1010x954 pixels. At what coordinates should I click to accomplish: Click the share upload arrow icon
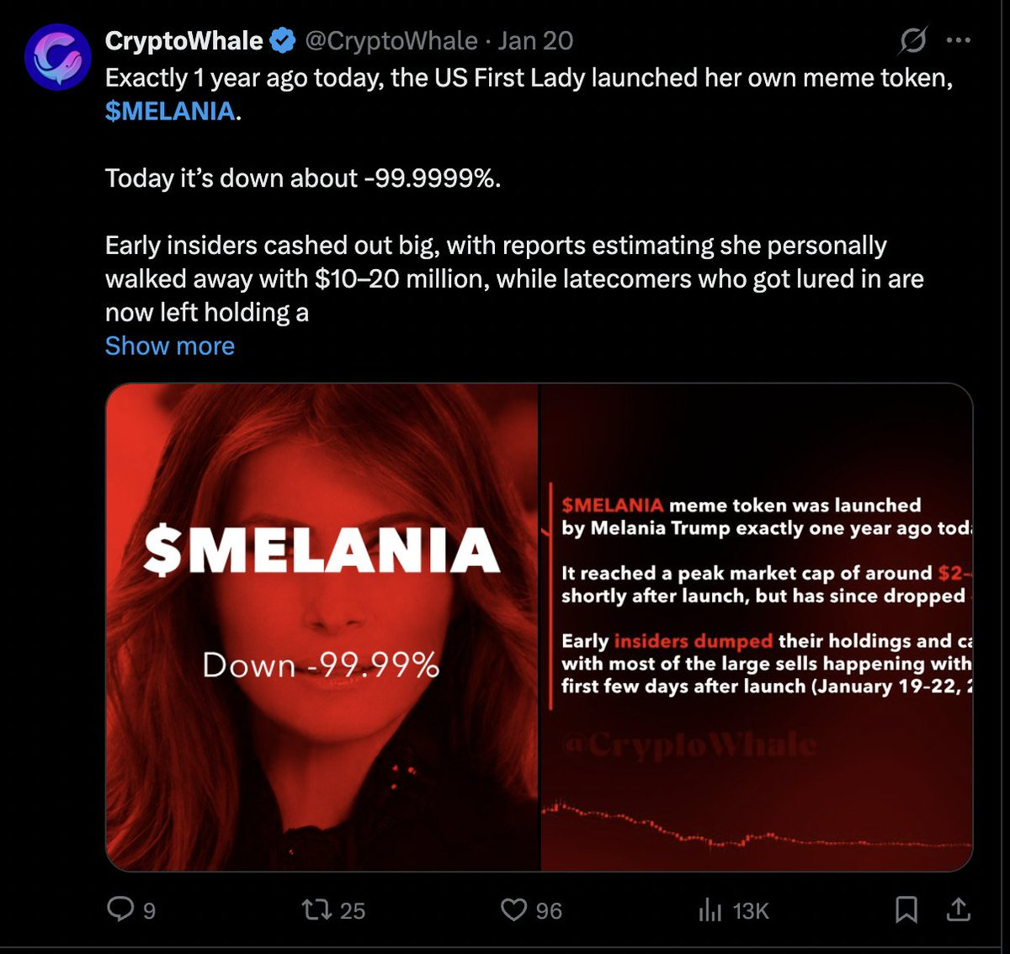[x=959, y=909]
